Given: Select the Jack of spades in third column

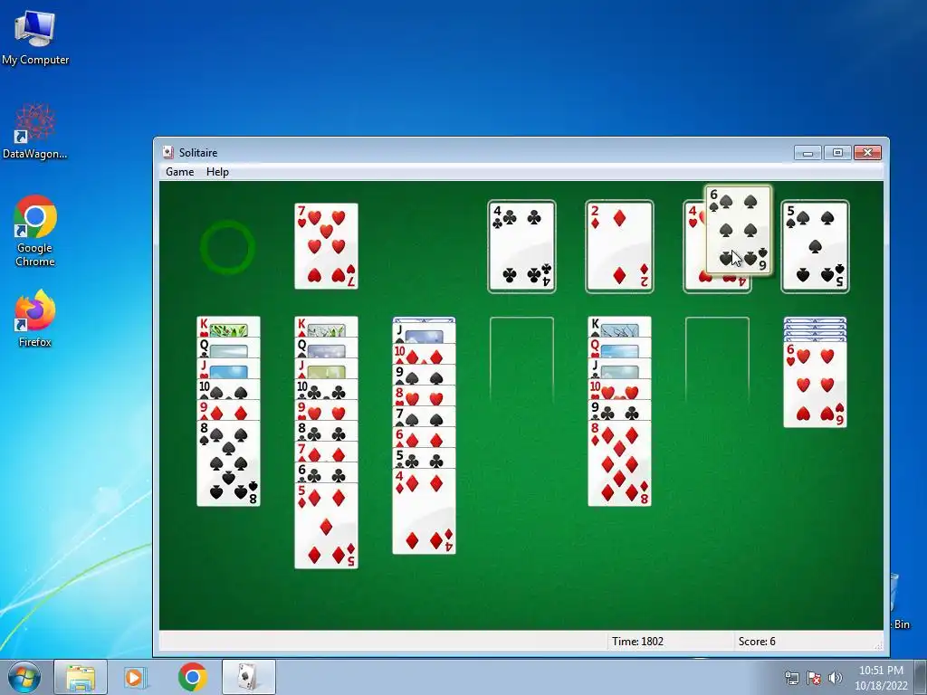Looking at the screenshot, I should (424, 334).
